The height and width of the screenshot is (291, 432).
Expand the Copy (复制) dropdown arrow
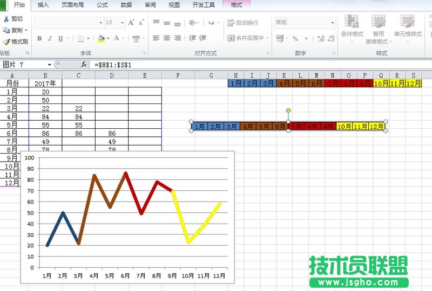pyautogui.click(x=26, y=30)
